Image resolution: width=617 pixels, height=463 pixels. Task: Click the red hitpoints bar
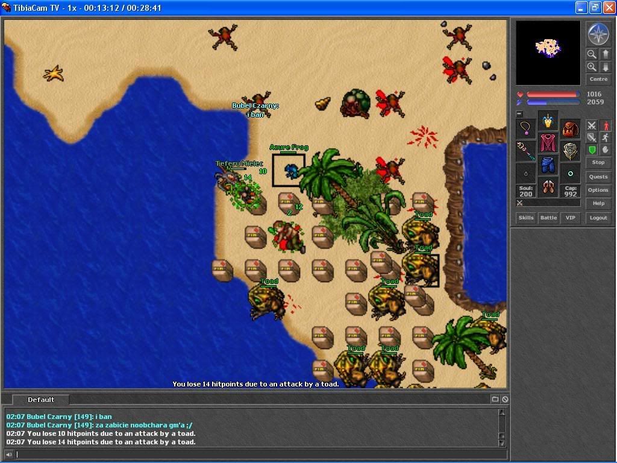click(553, 95)
